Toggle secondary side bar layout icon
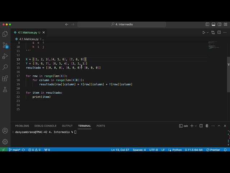The width and height of the screenshot is (230, 173). pos(220,25)
